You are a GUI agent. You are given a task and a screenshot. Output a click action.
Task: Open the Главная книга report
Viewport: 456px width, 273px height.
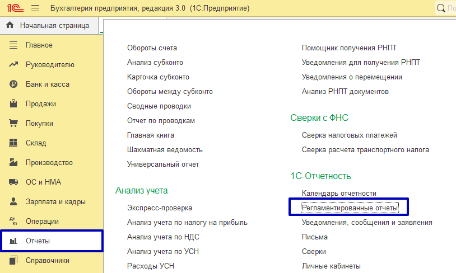pos(150,135)
